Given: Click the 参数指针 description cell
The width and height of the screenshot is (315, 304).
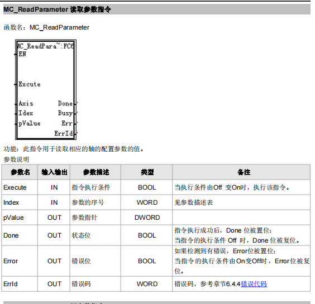Looking at the screenshot, I should click(96, 218).
